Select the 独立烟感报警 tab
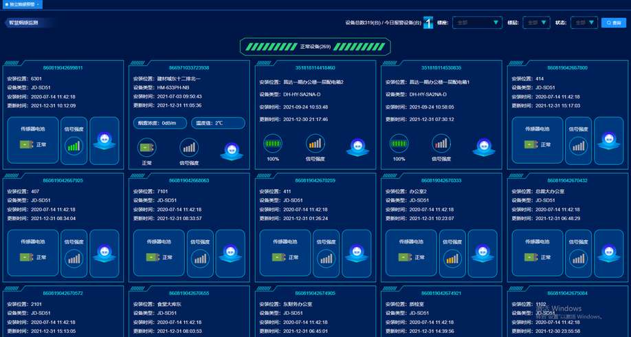Image resolution: width=631 pixels, height=337 pixels. click(22, 4)
